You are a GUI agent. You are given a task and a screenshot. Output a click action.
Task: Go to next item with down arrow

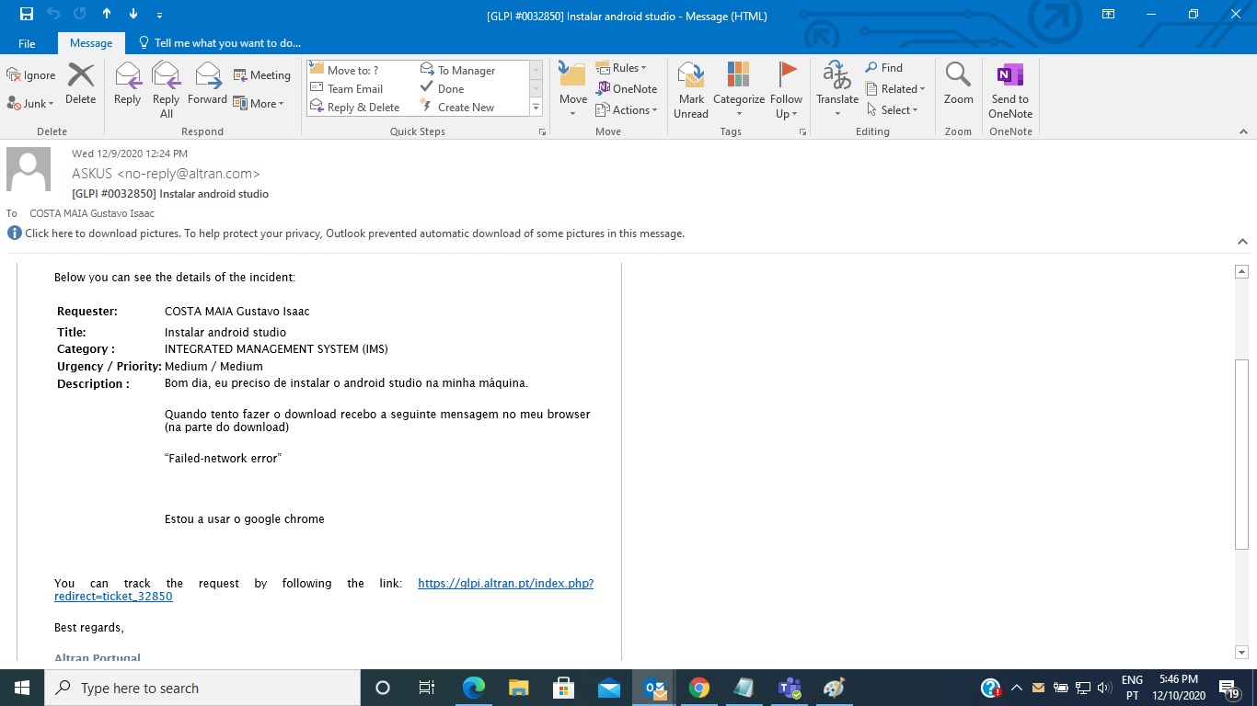coord(133,14)
